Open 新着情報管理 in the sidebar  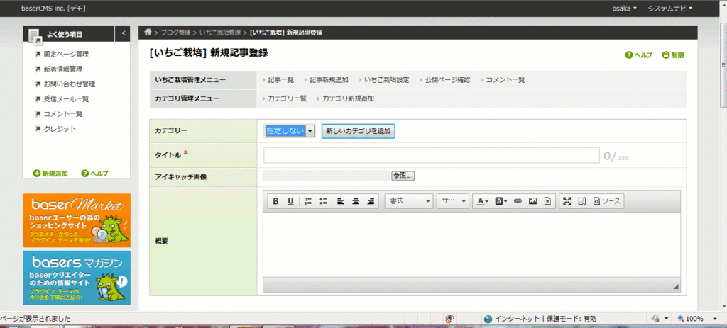pos(63,69)
